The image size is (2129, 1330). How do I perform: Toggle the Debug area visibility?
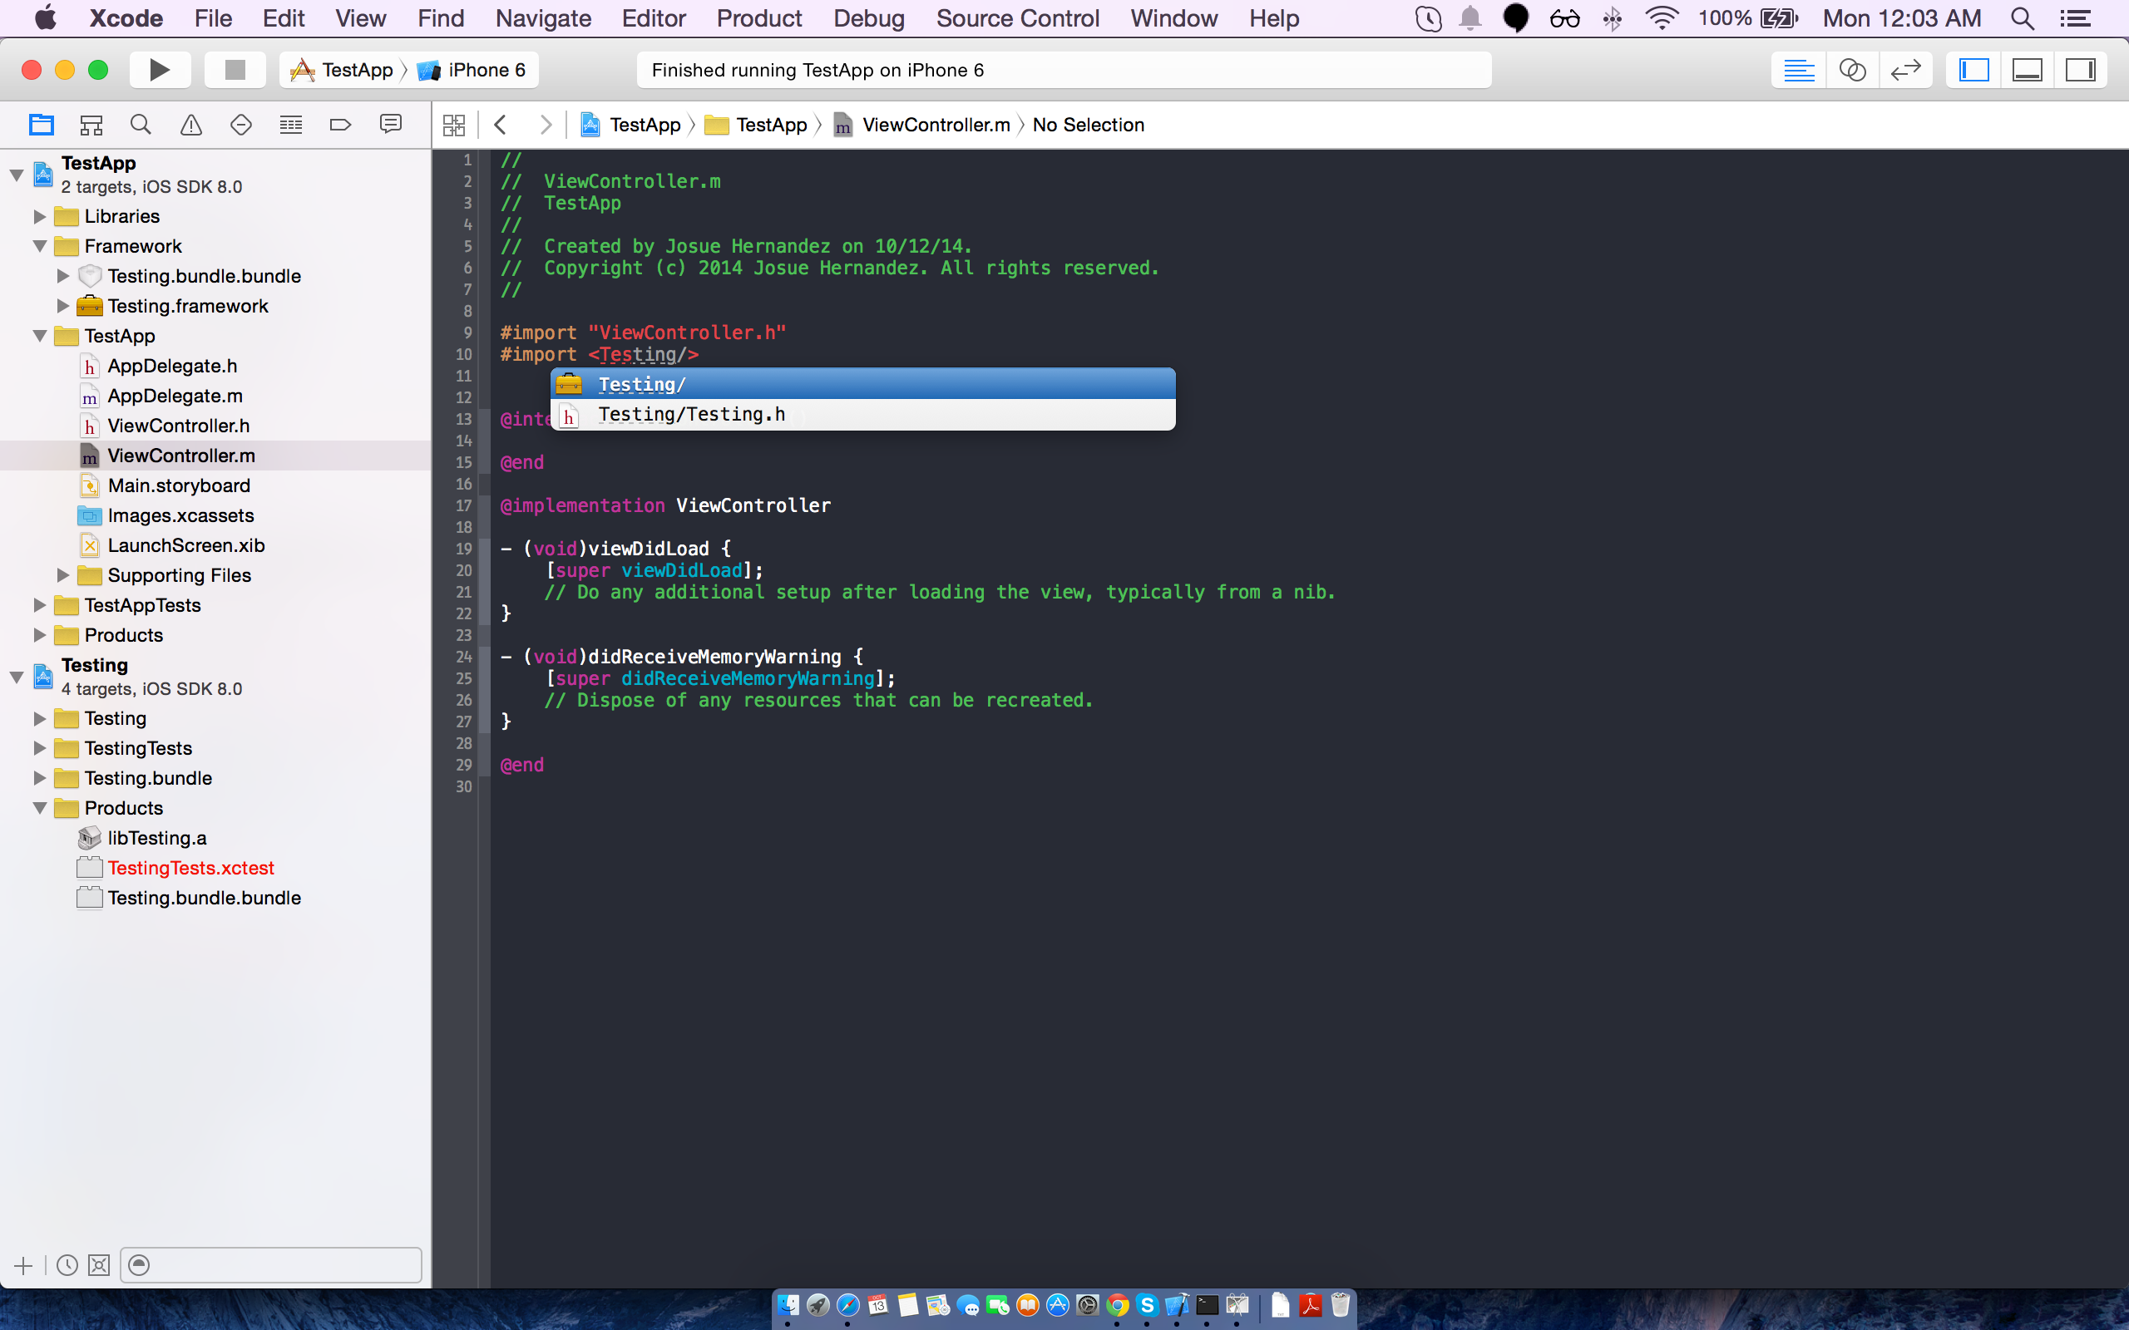click(2027, 70)
